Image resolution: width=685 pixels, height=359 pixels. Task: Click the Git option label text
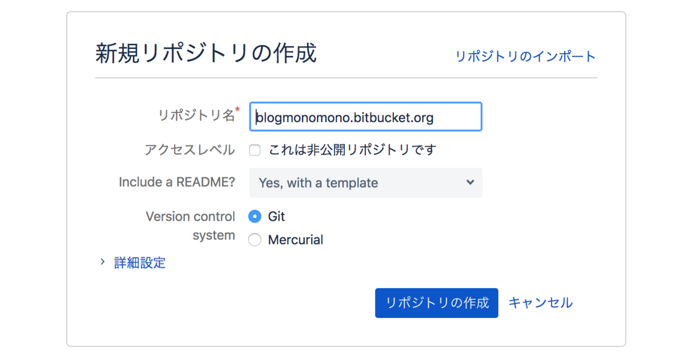276,217
